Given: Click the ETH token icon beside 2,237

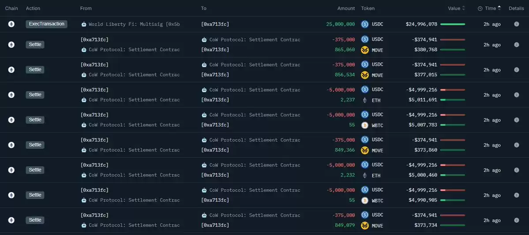Looking at the screenshot, I should 365,100.
